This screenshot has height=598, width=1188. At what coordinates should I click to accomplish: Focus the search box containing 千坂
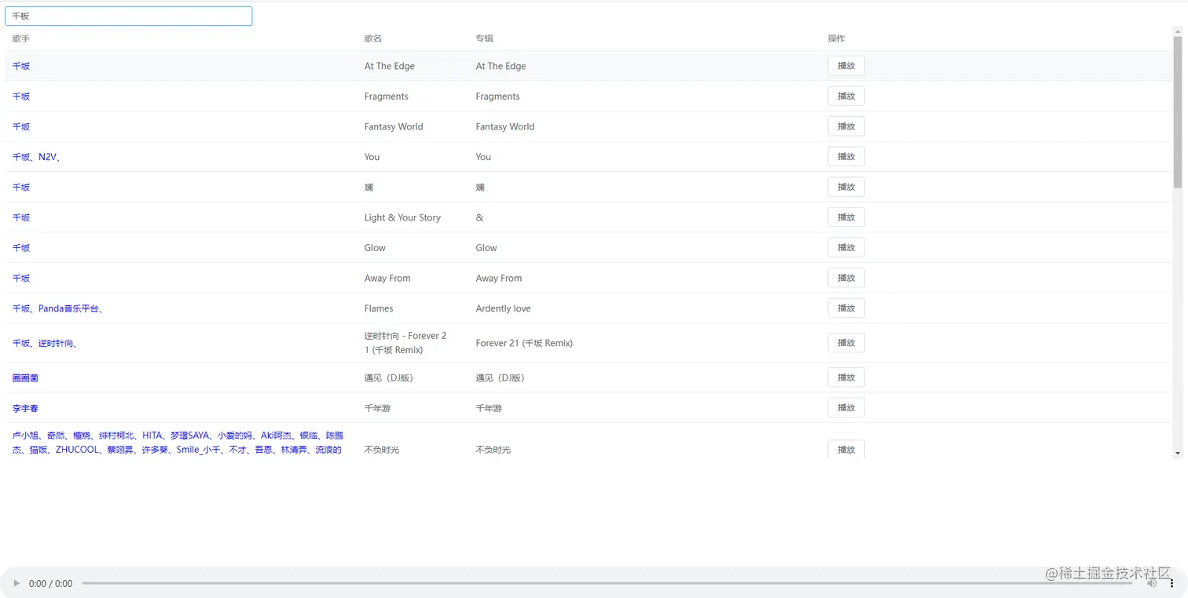tap(129, 16)
